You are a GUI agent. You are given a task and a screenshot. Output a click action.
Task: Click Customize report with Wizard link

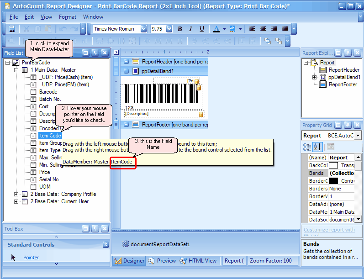(x=329, y=232)
